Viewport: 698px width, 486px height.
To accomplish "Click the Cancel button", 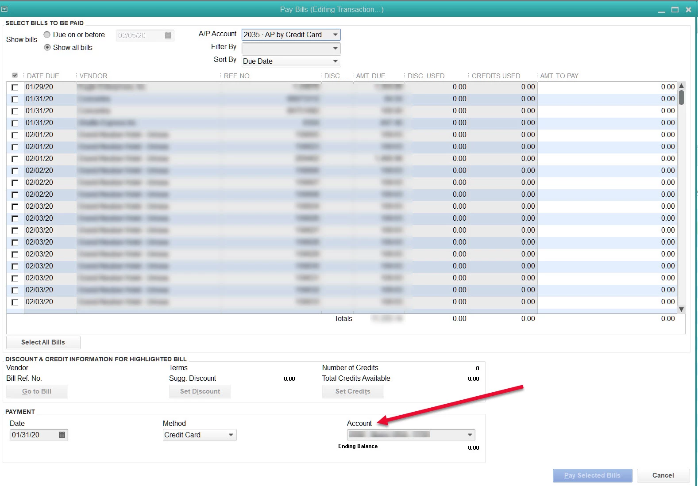I will 663,475.
